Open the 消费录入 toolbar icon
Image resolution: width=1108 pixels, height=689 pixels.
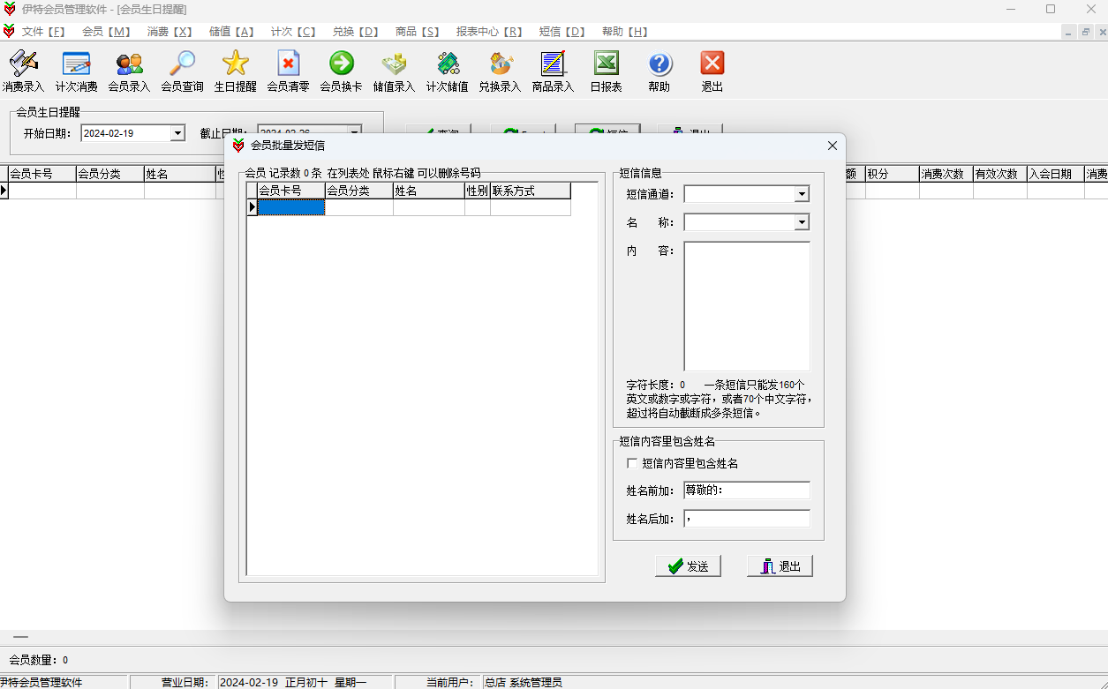[x=23, y=71]
